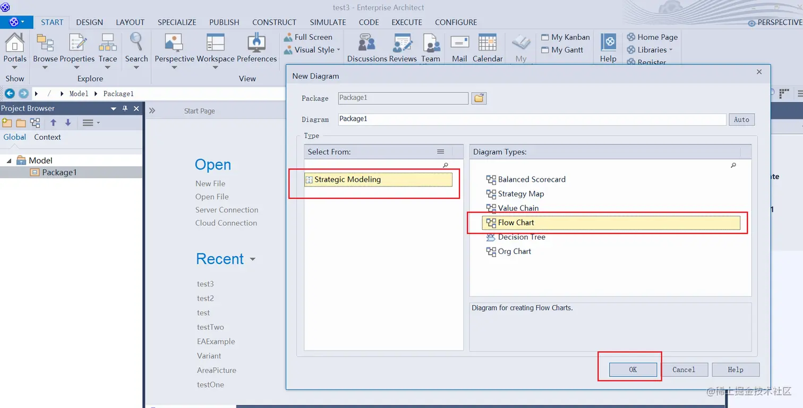Click New Package icon in Project Browser
Image resolution: width=803 pixels, height=408 pixels.
[7, 123]
